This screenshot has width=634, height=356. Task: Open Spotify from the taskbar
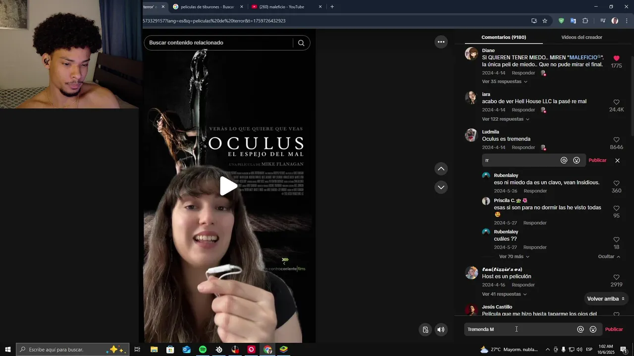[x=203, y=350]
